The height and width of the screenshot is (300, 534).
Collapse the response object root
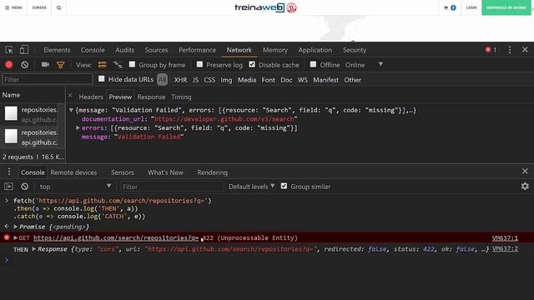(71, 110)
